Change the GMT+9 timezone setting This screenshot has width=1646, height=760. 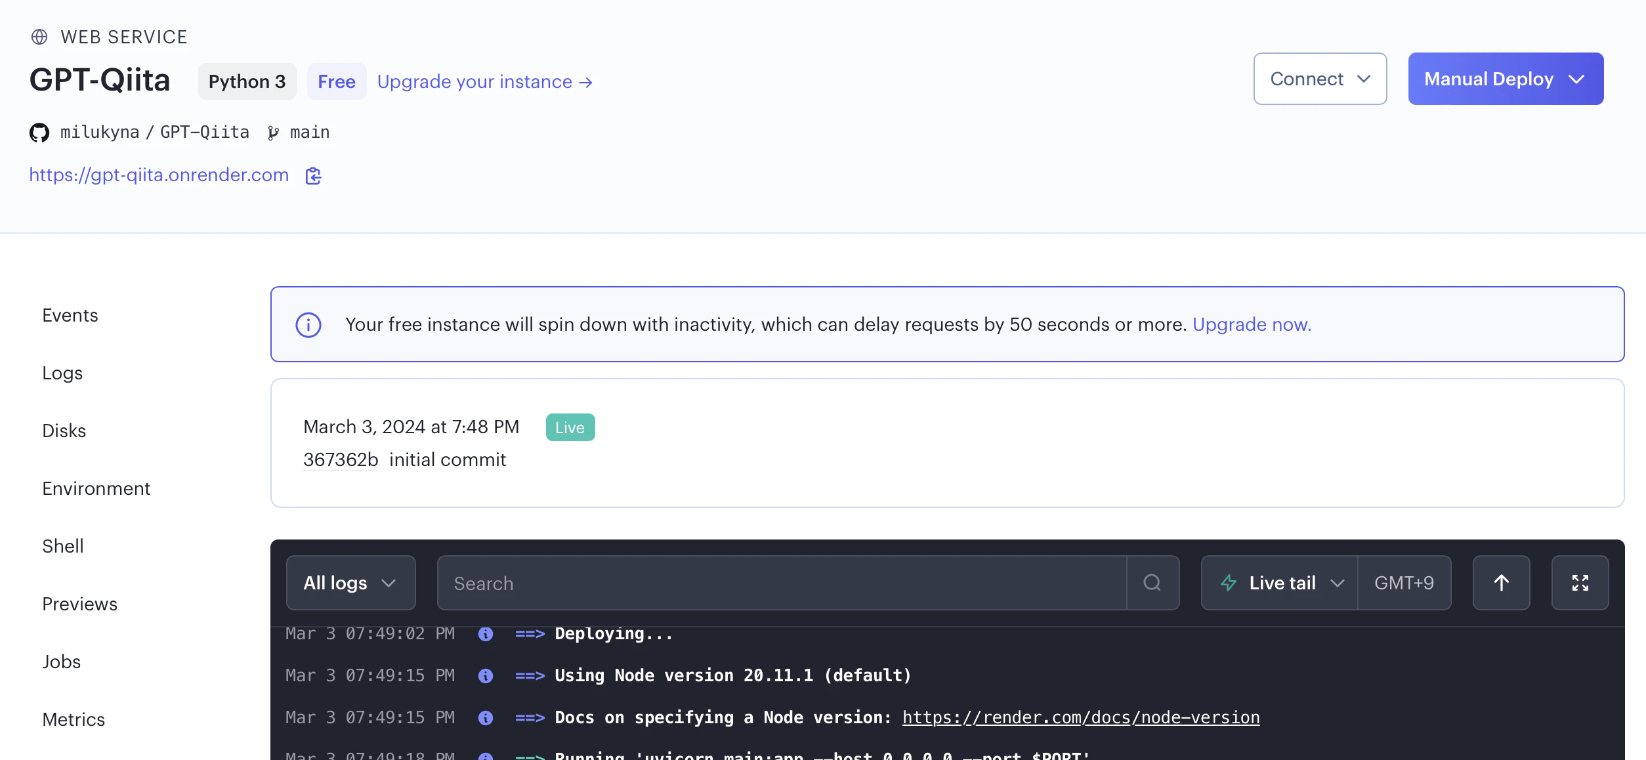pos(1404,583)
